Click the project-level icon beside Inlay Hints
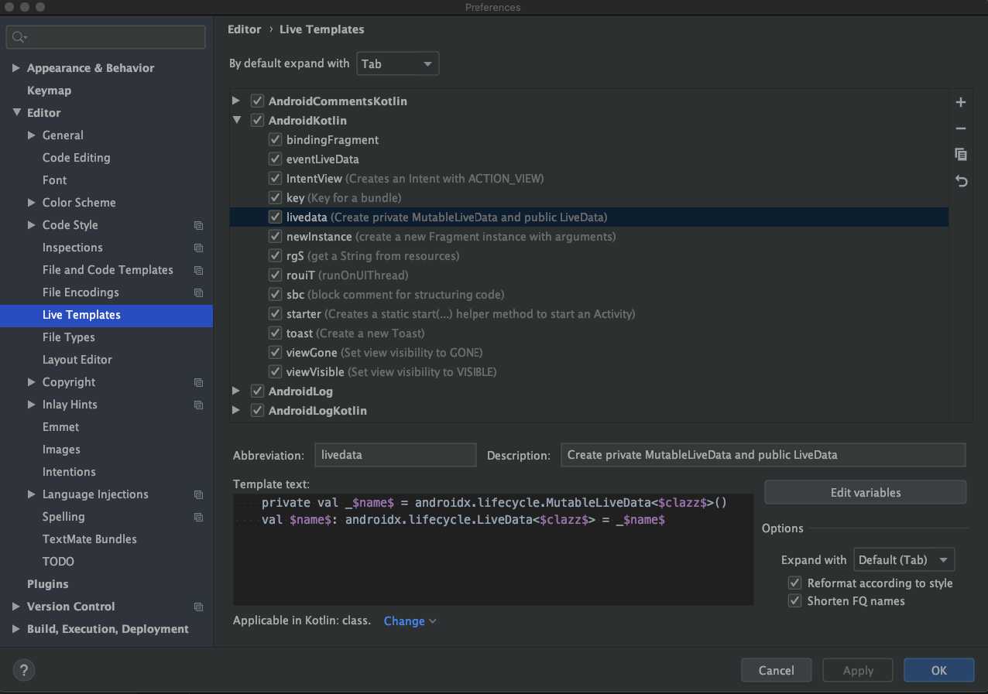988x694 pixels. point(199,405)
